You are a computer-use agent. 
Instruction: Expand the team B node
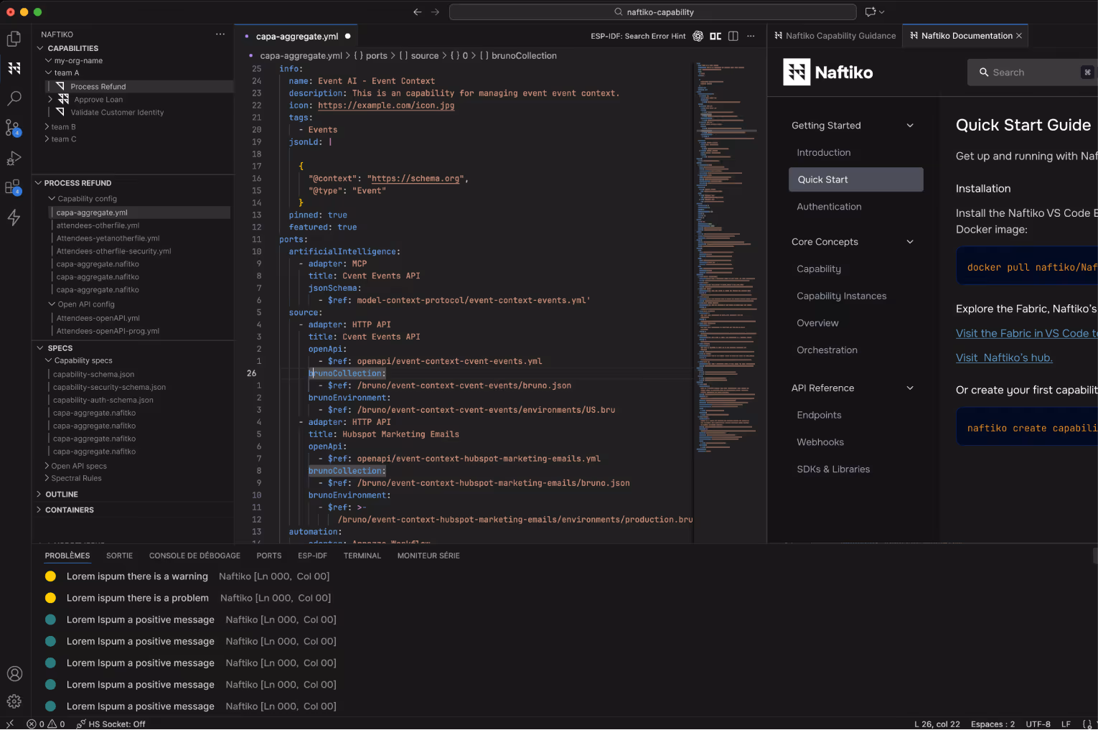(47, 127)
